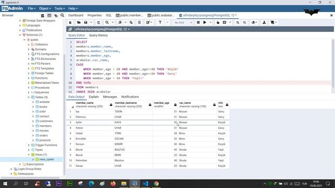Collapse the Schemas (1) tree node

click(20, 35)
